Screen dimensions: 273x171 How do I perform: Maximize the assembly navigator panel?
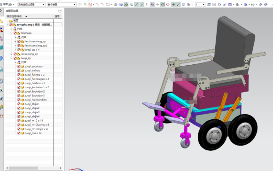click(60, 11)
